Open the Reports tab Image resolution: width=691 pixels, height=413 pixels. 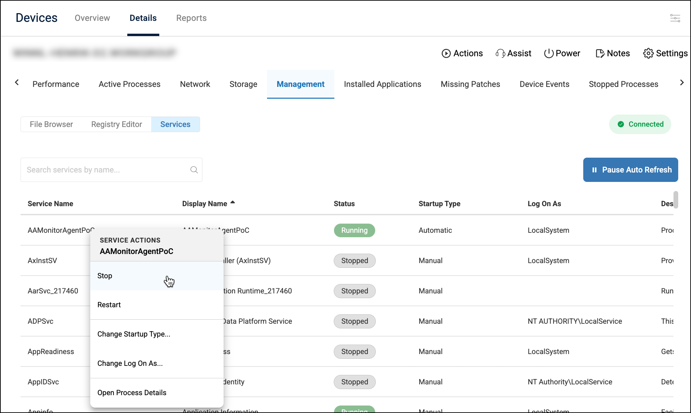191,18
